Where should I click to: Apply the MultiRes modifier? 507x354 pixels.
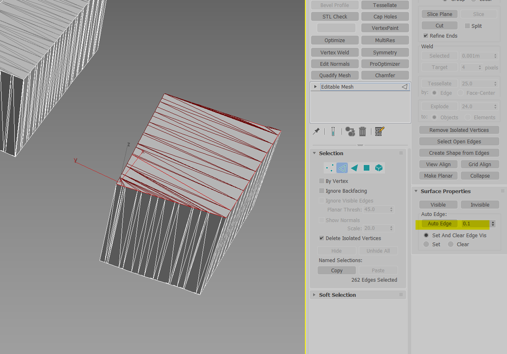click(385, 40)
